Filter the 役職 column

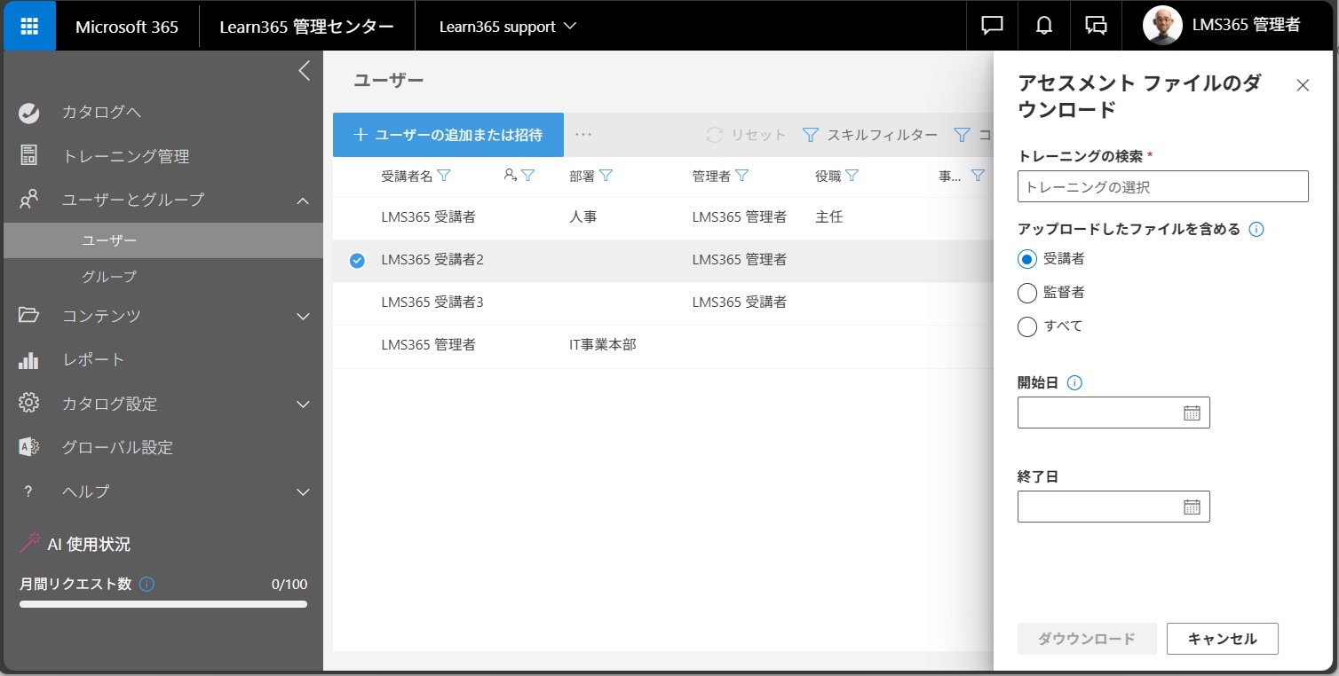pos(852,176)
